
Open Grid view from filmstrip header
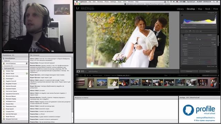(x=85, y=75)
